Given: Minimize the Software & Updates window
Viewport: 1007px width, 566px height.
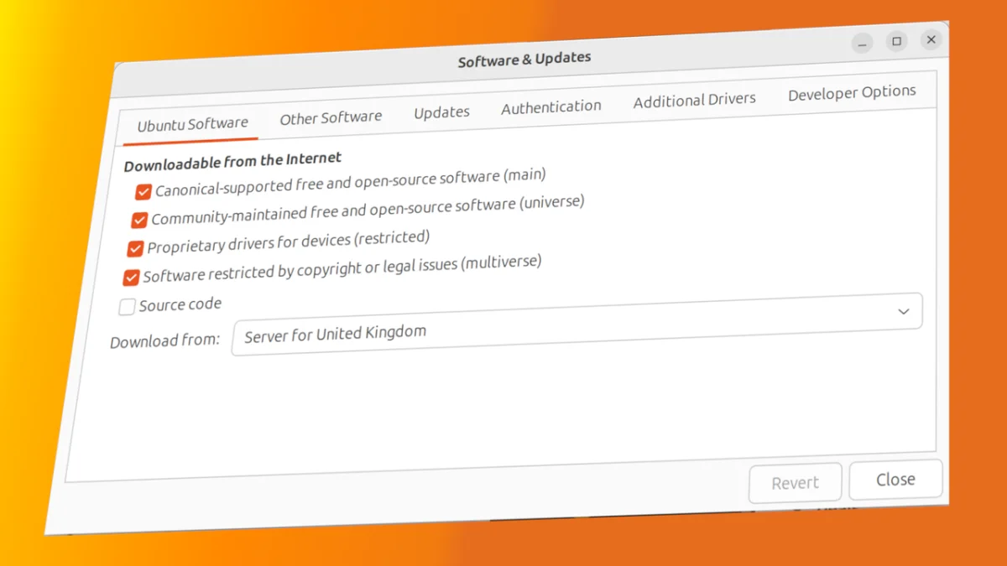Looking at the screenshot, I should click(x=862, y=44).
